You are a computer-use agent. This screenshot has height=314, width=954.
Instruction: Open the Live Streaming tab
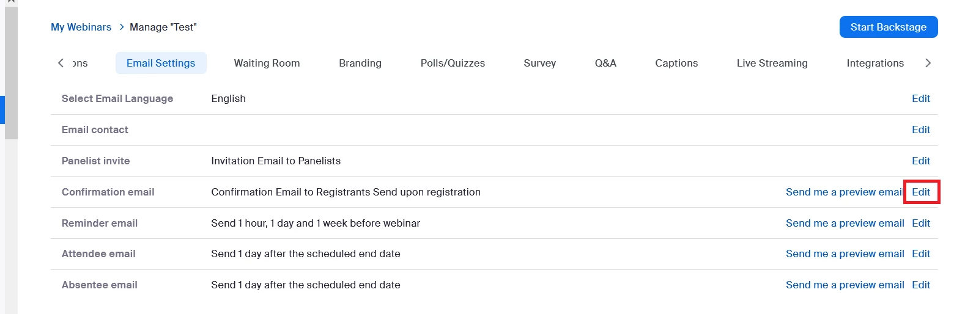click(772, 63)
